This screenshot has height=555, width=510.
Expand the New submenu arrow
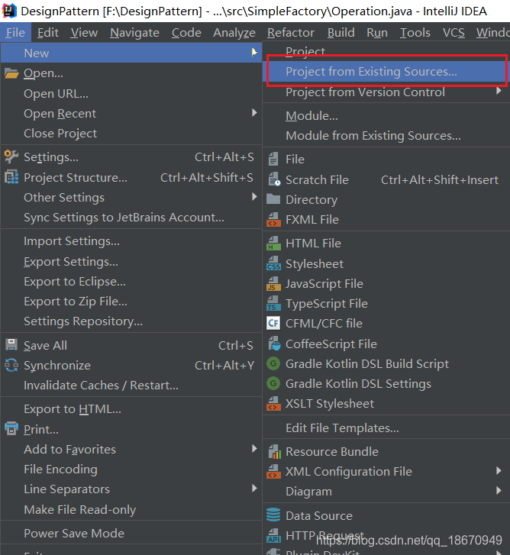[254, 53]
